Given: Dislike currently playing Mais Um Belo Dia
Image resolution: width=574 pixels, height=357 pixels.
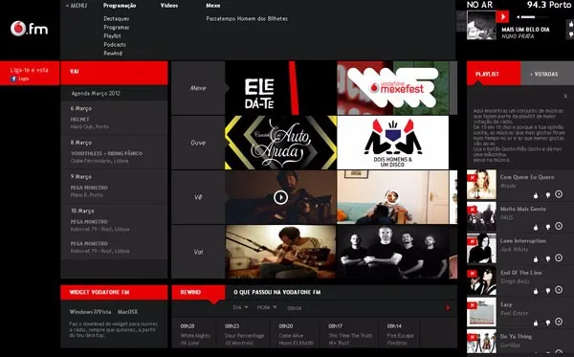Looking at the screenshot, I should [x=571, y=34].
